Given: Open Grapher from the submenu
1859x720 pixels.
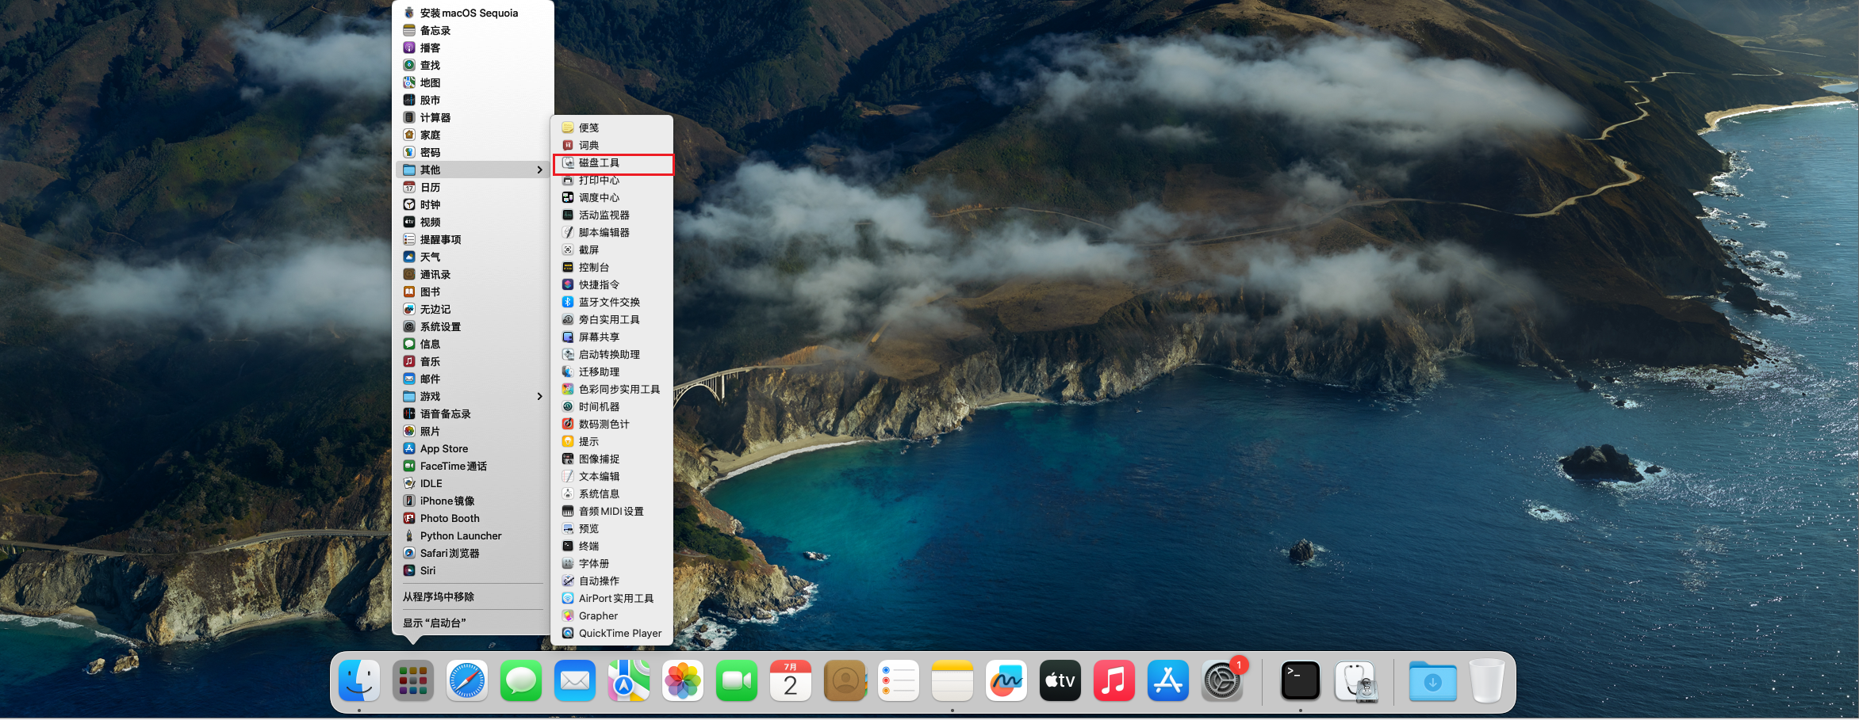Looking at the screenshot, I should (613, 616).
